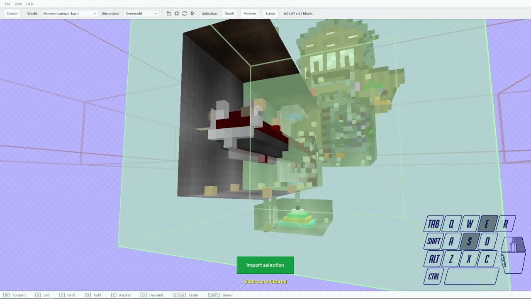Open the Help menu
Viewport: 531px width, 299px height.
pyautogui.click(x=30, y=4)
